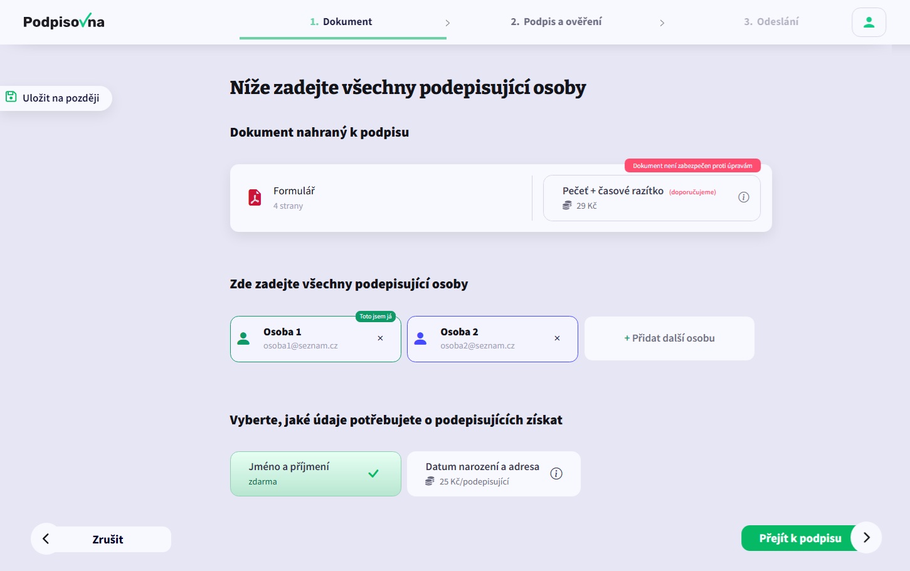Cancel using the Zrušit button
The width and height of the screenshot is (910, 571).
coord(101,539)
